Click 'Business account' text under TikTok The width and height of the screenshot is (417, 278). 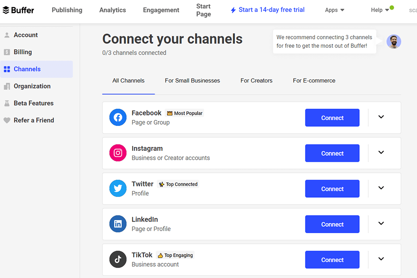click(155, 265)
